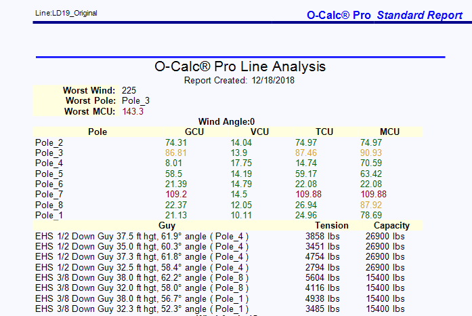The image size is (472, 316).
Task: Click Pole_6 VCU value 14.79
Action: coord(241,184)
